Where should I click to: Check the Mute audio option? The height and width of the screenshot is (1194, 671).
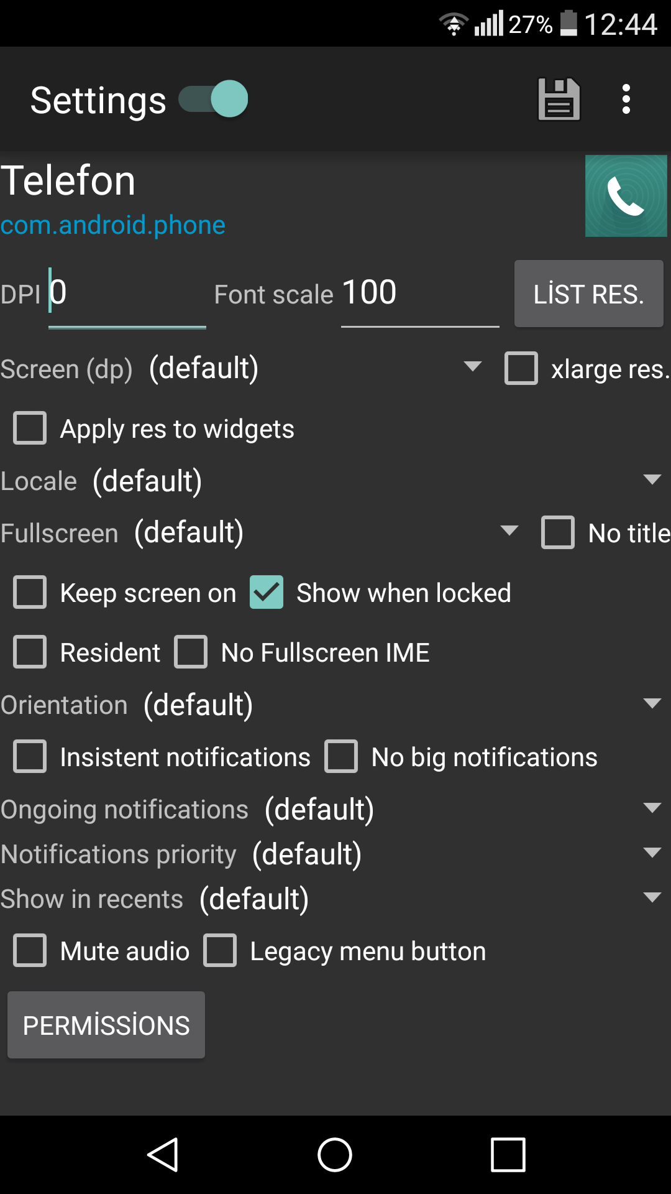[30, 950]
